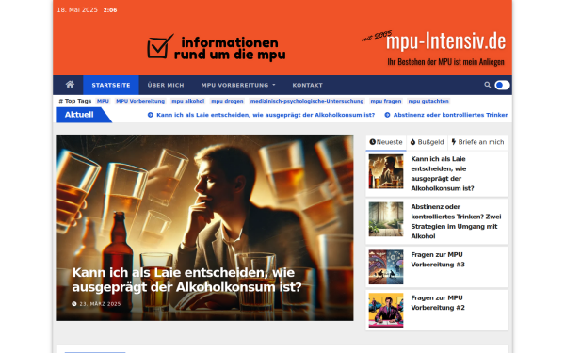Open article Fragen zur MPU Vorbereitung #2

tap(438, 302)
